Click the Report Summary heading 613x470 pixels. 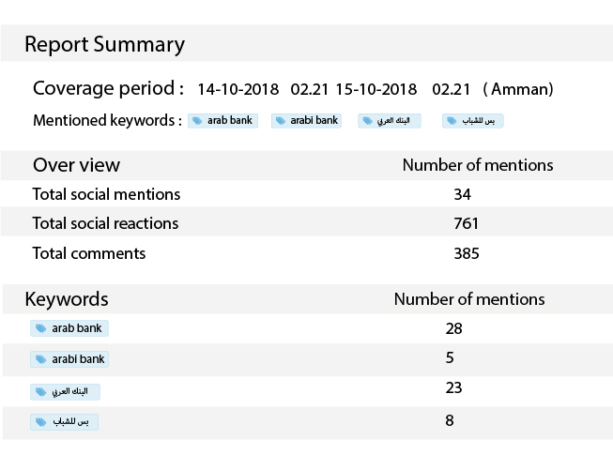pos(104,44)
